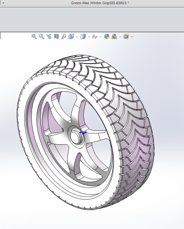184x229 pixels.
Task: Click the Hide/Show Items glasses icon
Action: (95, 36)
